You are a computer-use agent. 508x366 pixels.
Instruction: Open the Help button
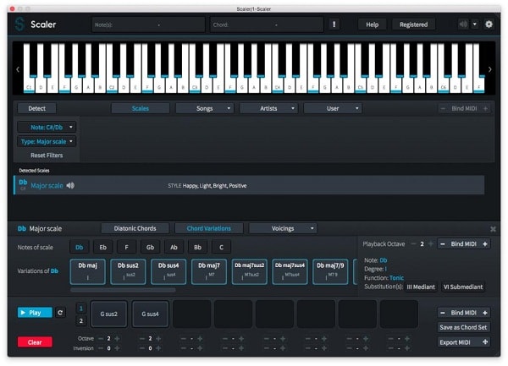tap(372, 25)
